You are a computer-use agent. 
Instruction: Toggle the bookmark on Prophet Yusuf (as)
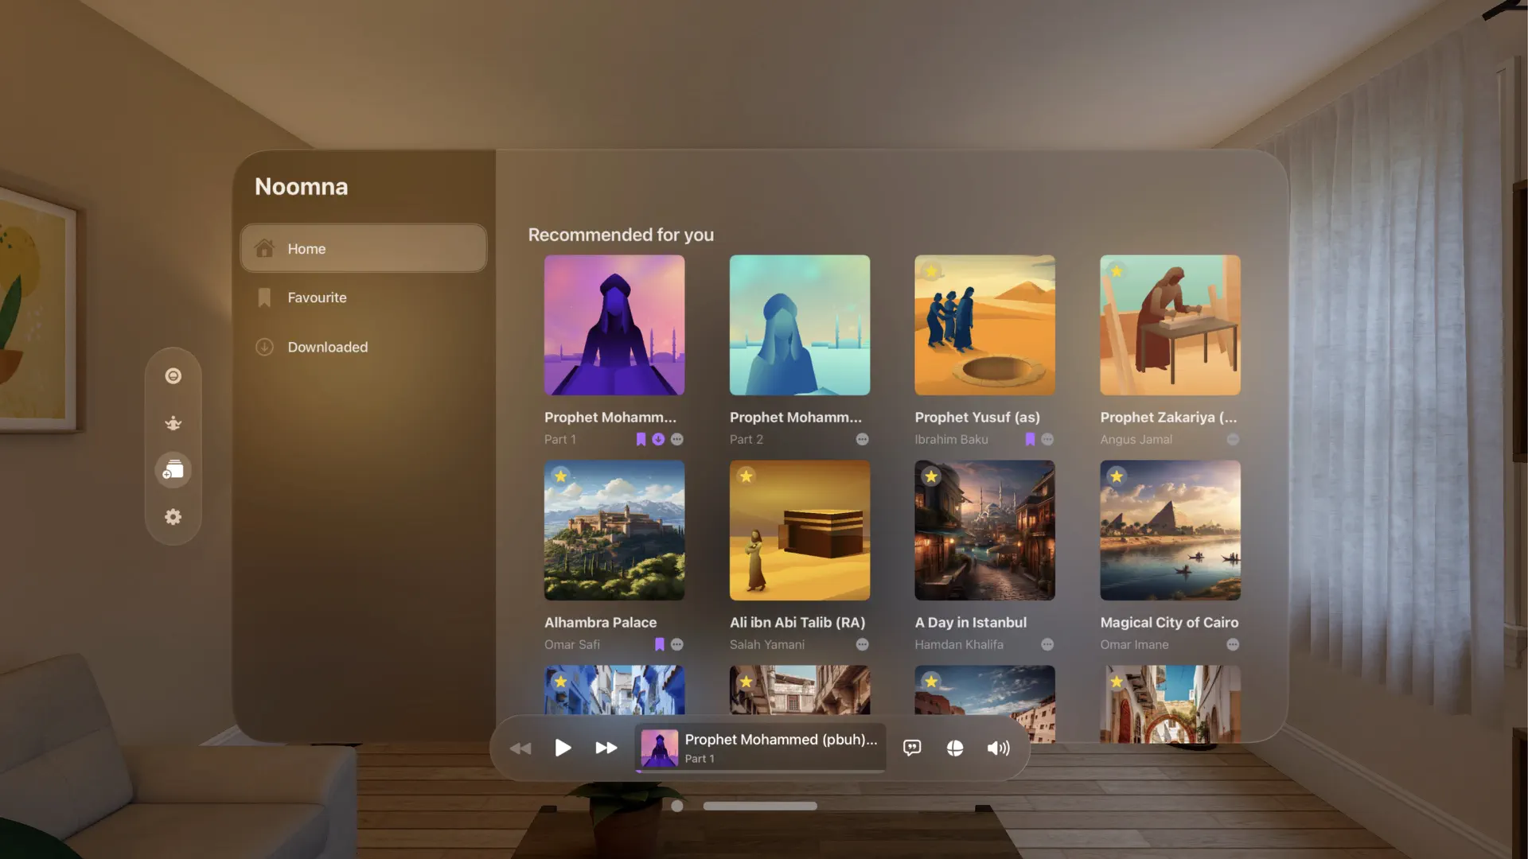pos(1030,439)
